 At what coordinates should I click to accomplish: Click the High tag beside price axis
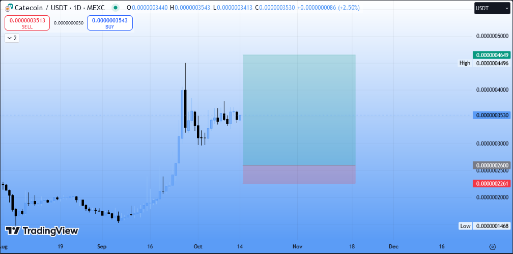(465, 63)
